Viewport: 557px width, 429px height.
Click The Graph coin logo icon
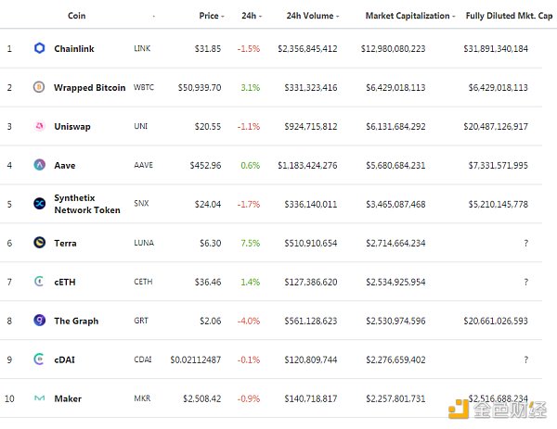point(39,321)
